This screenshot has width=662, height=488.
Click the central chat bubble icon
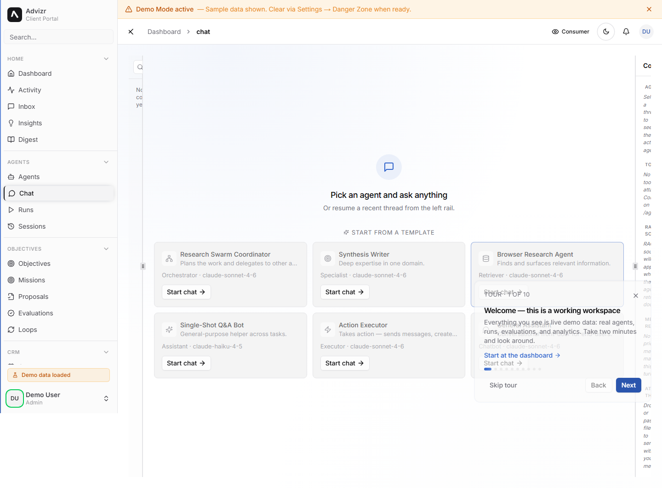pos(389,167)
